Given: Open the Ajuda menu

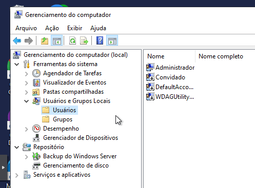Looking at the screenshot, I should (x=98, y=28).
